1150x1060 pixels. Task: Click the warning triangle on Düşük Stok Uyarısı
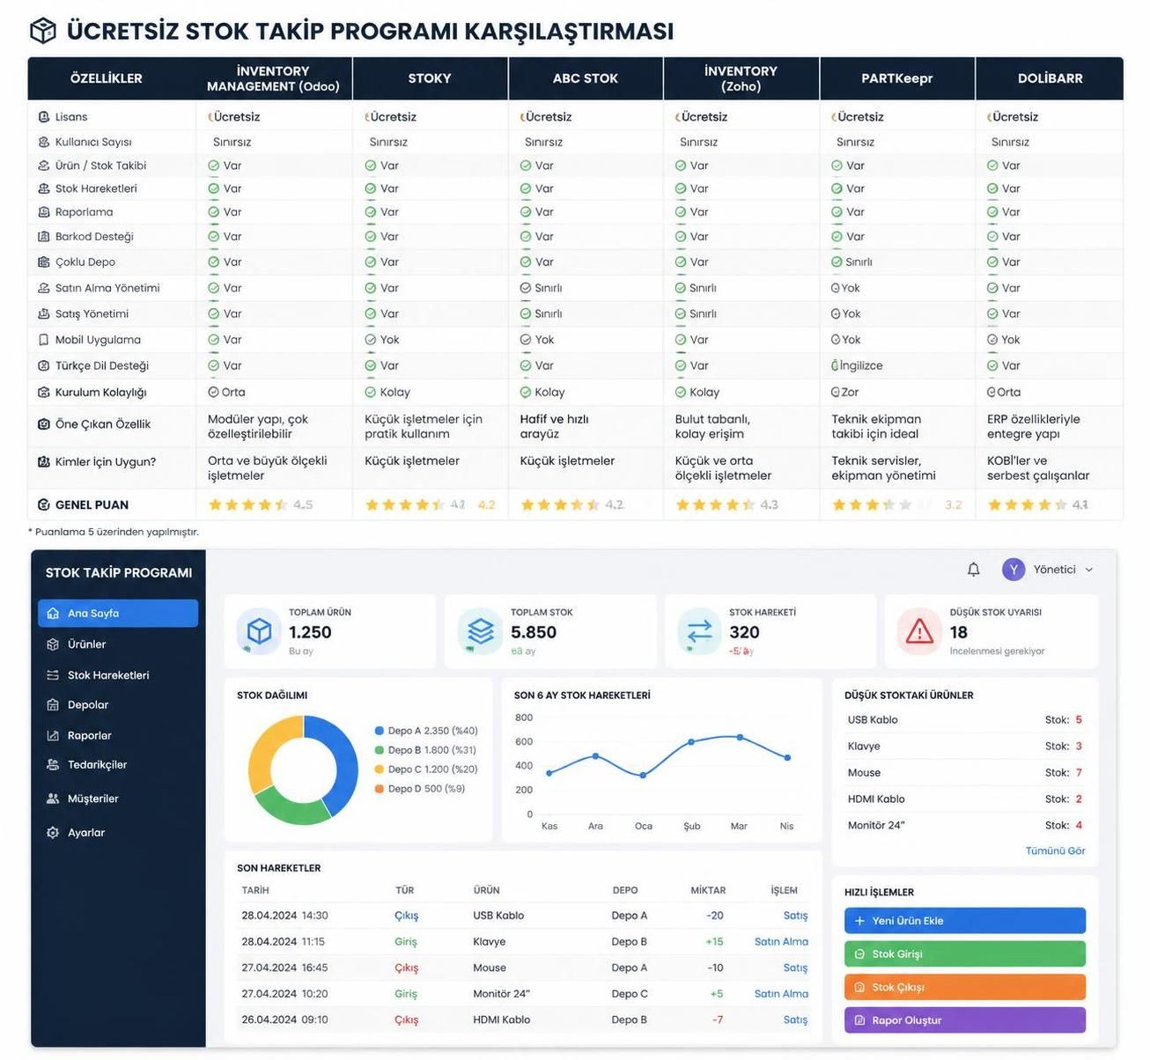(919, 632)
